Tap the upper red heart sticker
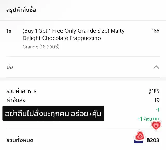 pyautogui.click(x=156, y=126)
